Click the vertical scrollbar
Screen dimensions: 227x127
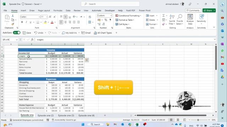point(216,58)
